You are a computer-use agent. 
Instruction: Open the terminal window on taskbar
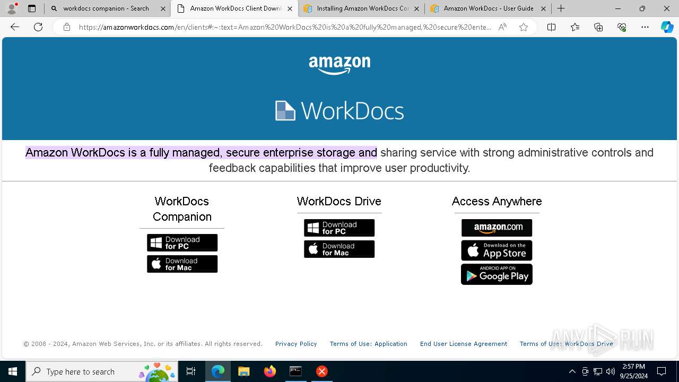click(x=295, y=371)
